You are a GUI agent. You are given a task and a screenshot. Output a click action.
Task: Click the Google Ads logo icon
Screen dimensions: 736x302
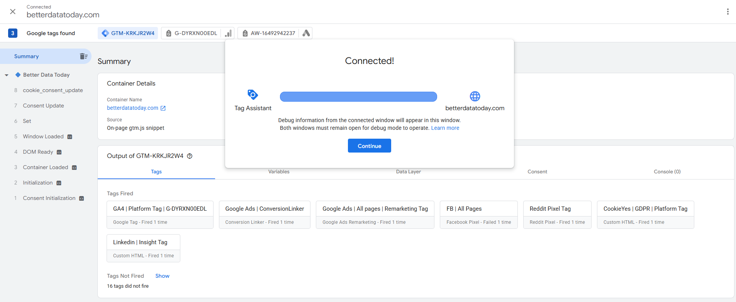tap(306, 33)
